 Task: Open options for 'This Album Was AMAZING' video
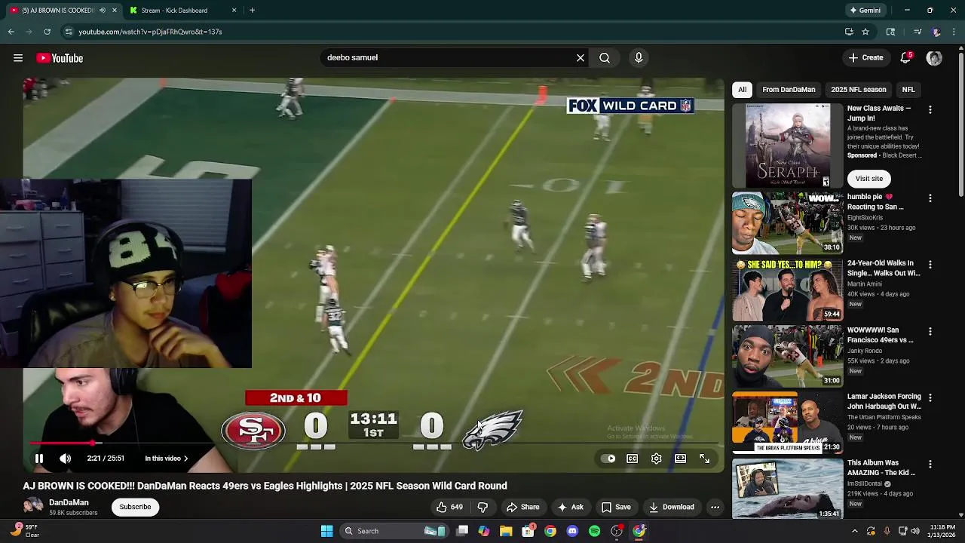(x=930, y=464)
